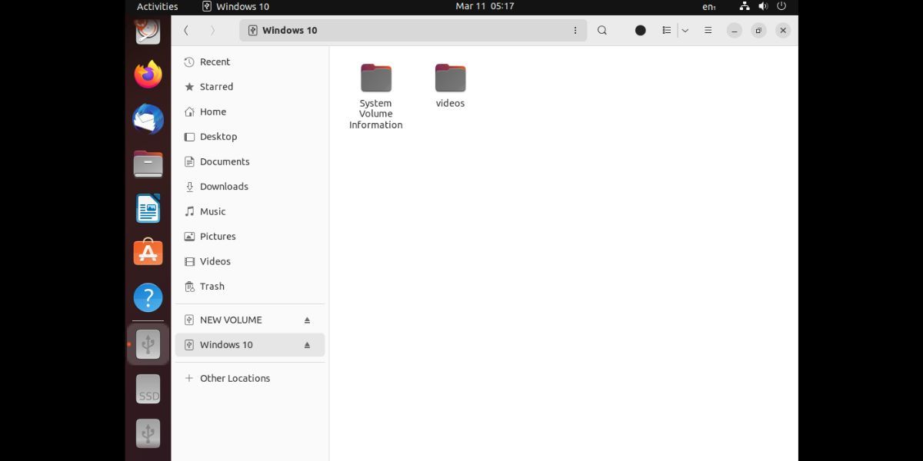The width and height of the screenshot is (923, 461).
Task: Open the SSD drive from the dock
Action: click(148, 389)
